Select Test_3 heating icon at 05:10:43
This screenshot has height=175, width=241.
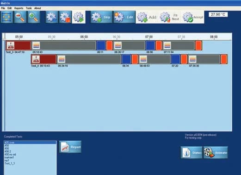point(36,45)
